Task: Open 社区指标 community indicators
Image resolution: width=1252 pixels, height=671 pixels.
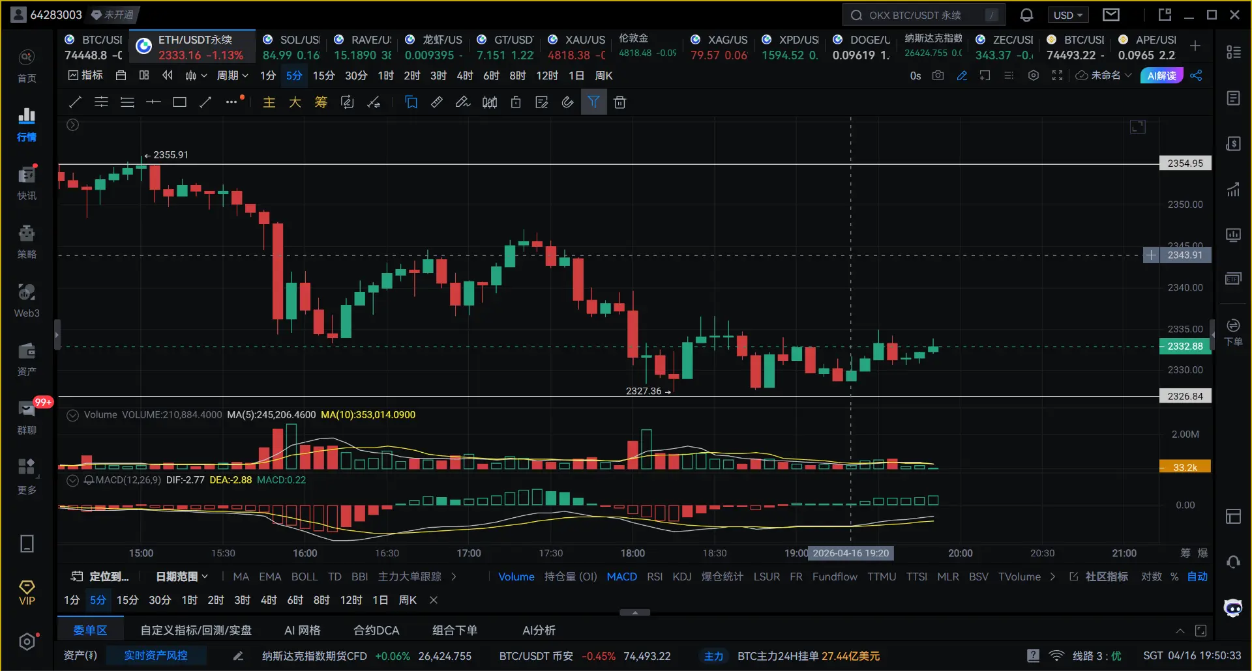Action: click(1099, 577)
